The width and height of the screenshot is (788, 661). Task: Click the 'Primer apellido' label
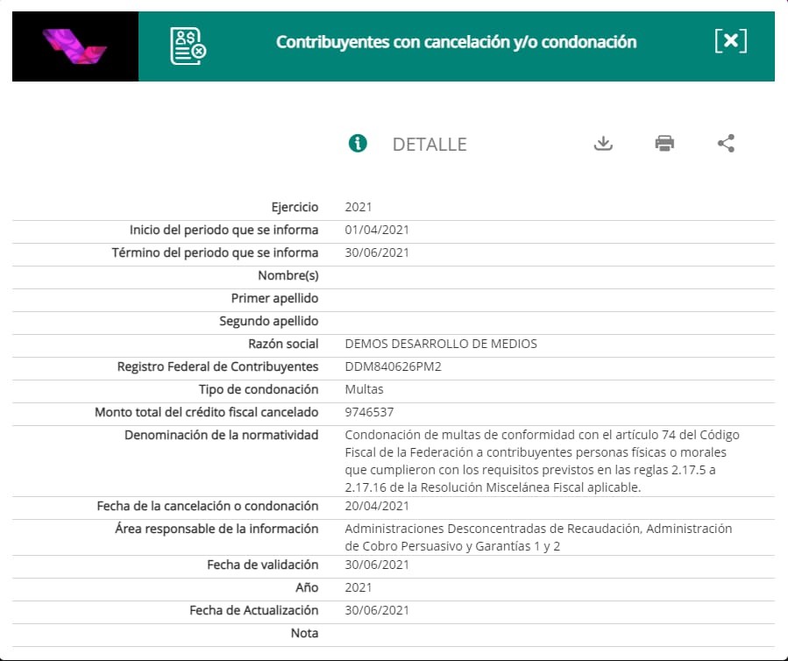coord(274,298)
